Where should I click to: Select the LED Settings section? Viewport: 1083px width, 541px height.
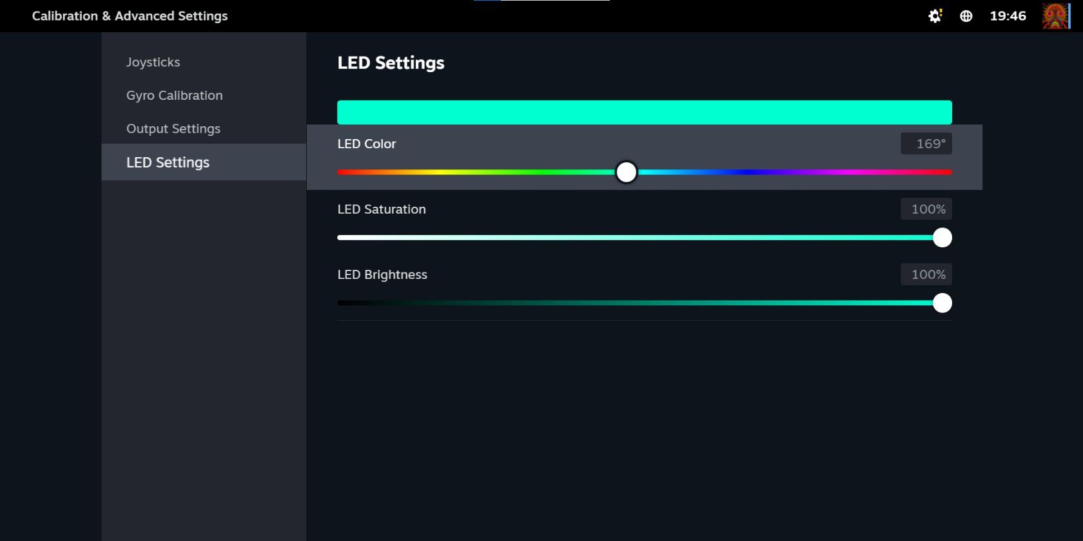tap(168, 162)
